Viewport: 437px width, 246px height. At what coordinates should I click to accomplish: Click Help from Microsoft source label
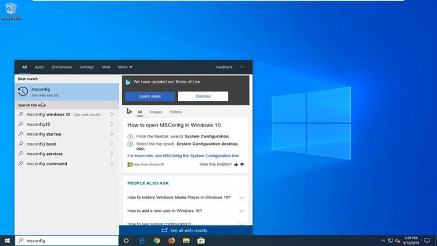pyautogui.click(x=145, y=165)
